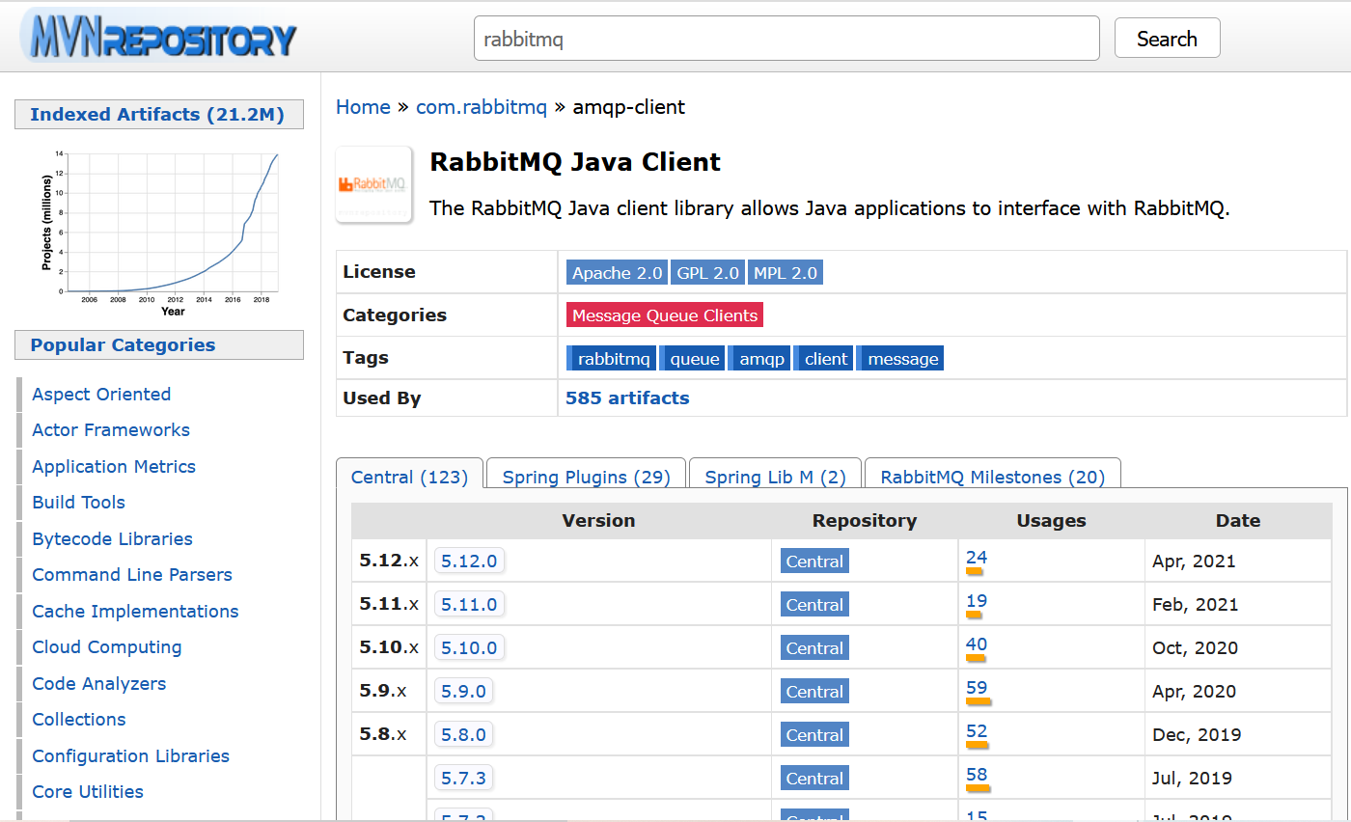1351x822 pixels.
Task: Click Central badge in 5.8.0 row
Action: coord(814,735)
